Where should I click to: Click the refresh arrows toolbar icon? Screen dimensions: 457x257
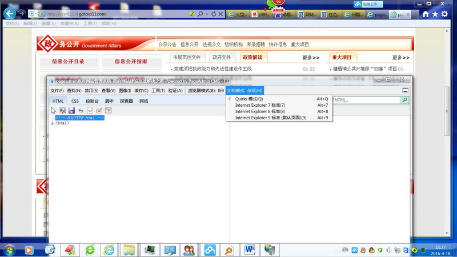tap(81, 110)
